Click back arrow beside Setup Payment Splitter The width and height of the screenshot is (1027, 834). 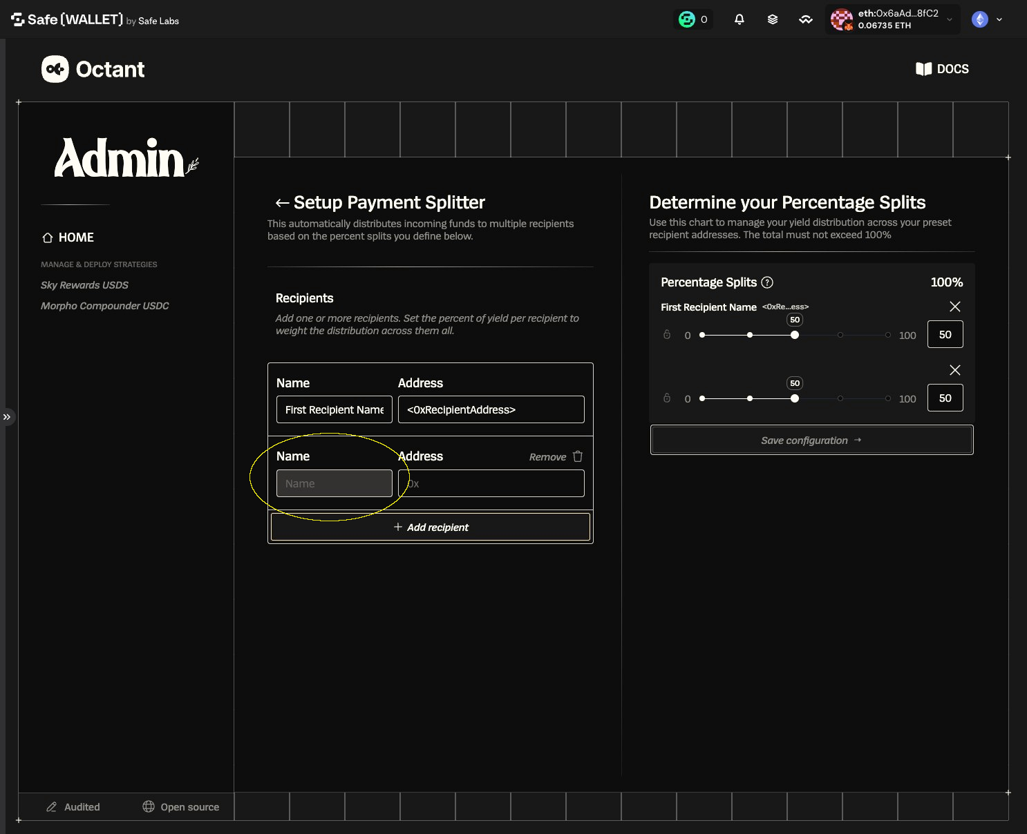click(281, 203)
